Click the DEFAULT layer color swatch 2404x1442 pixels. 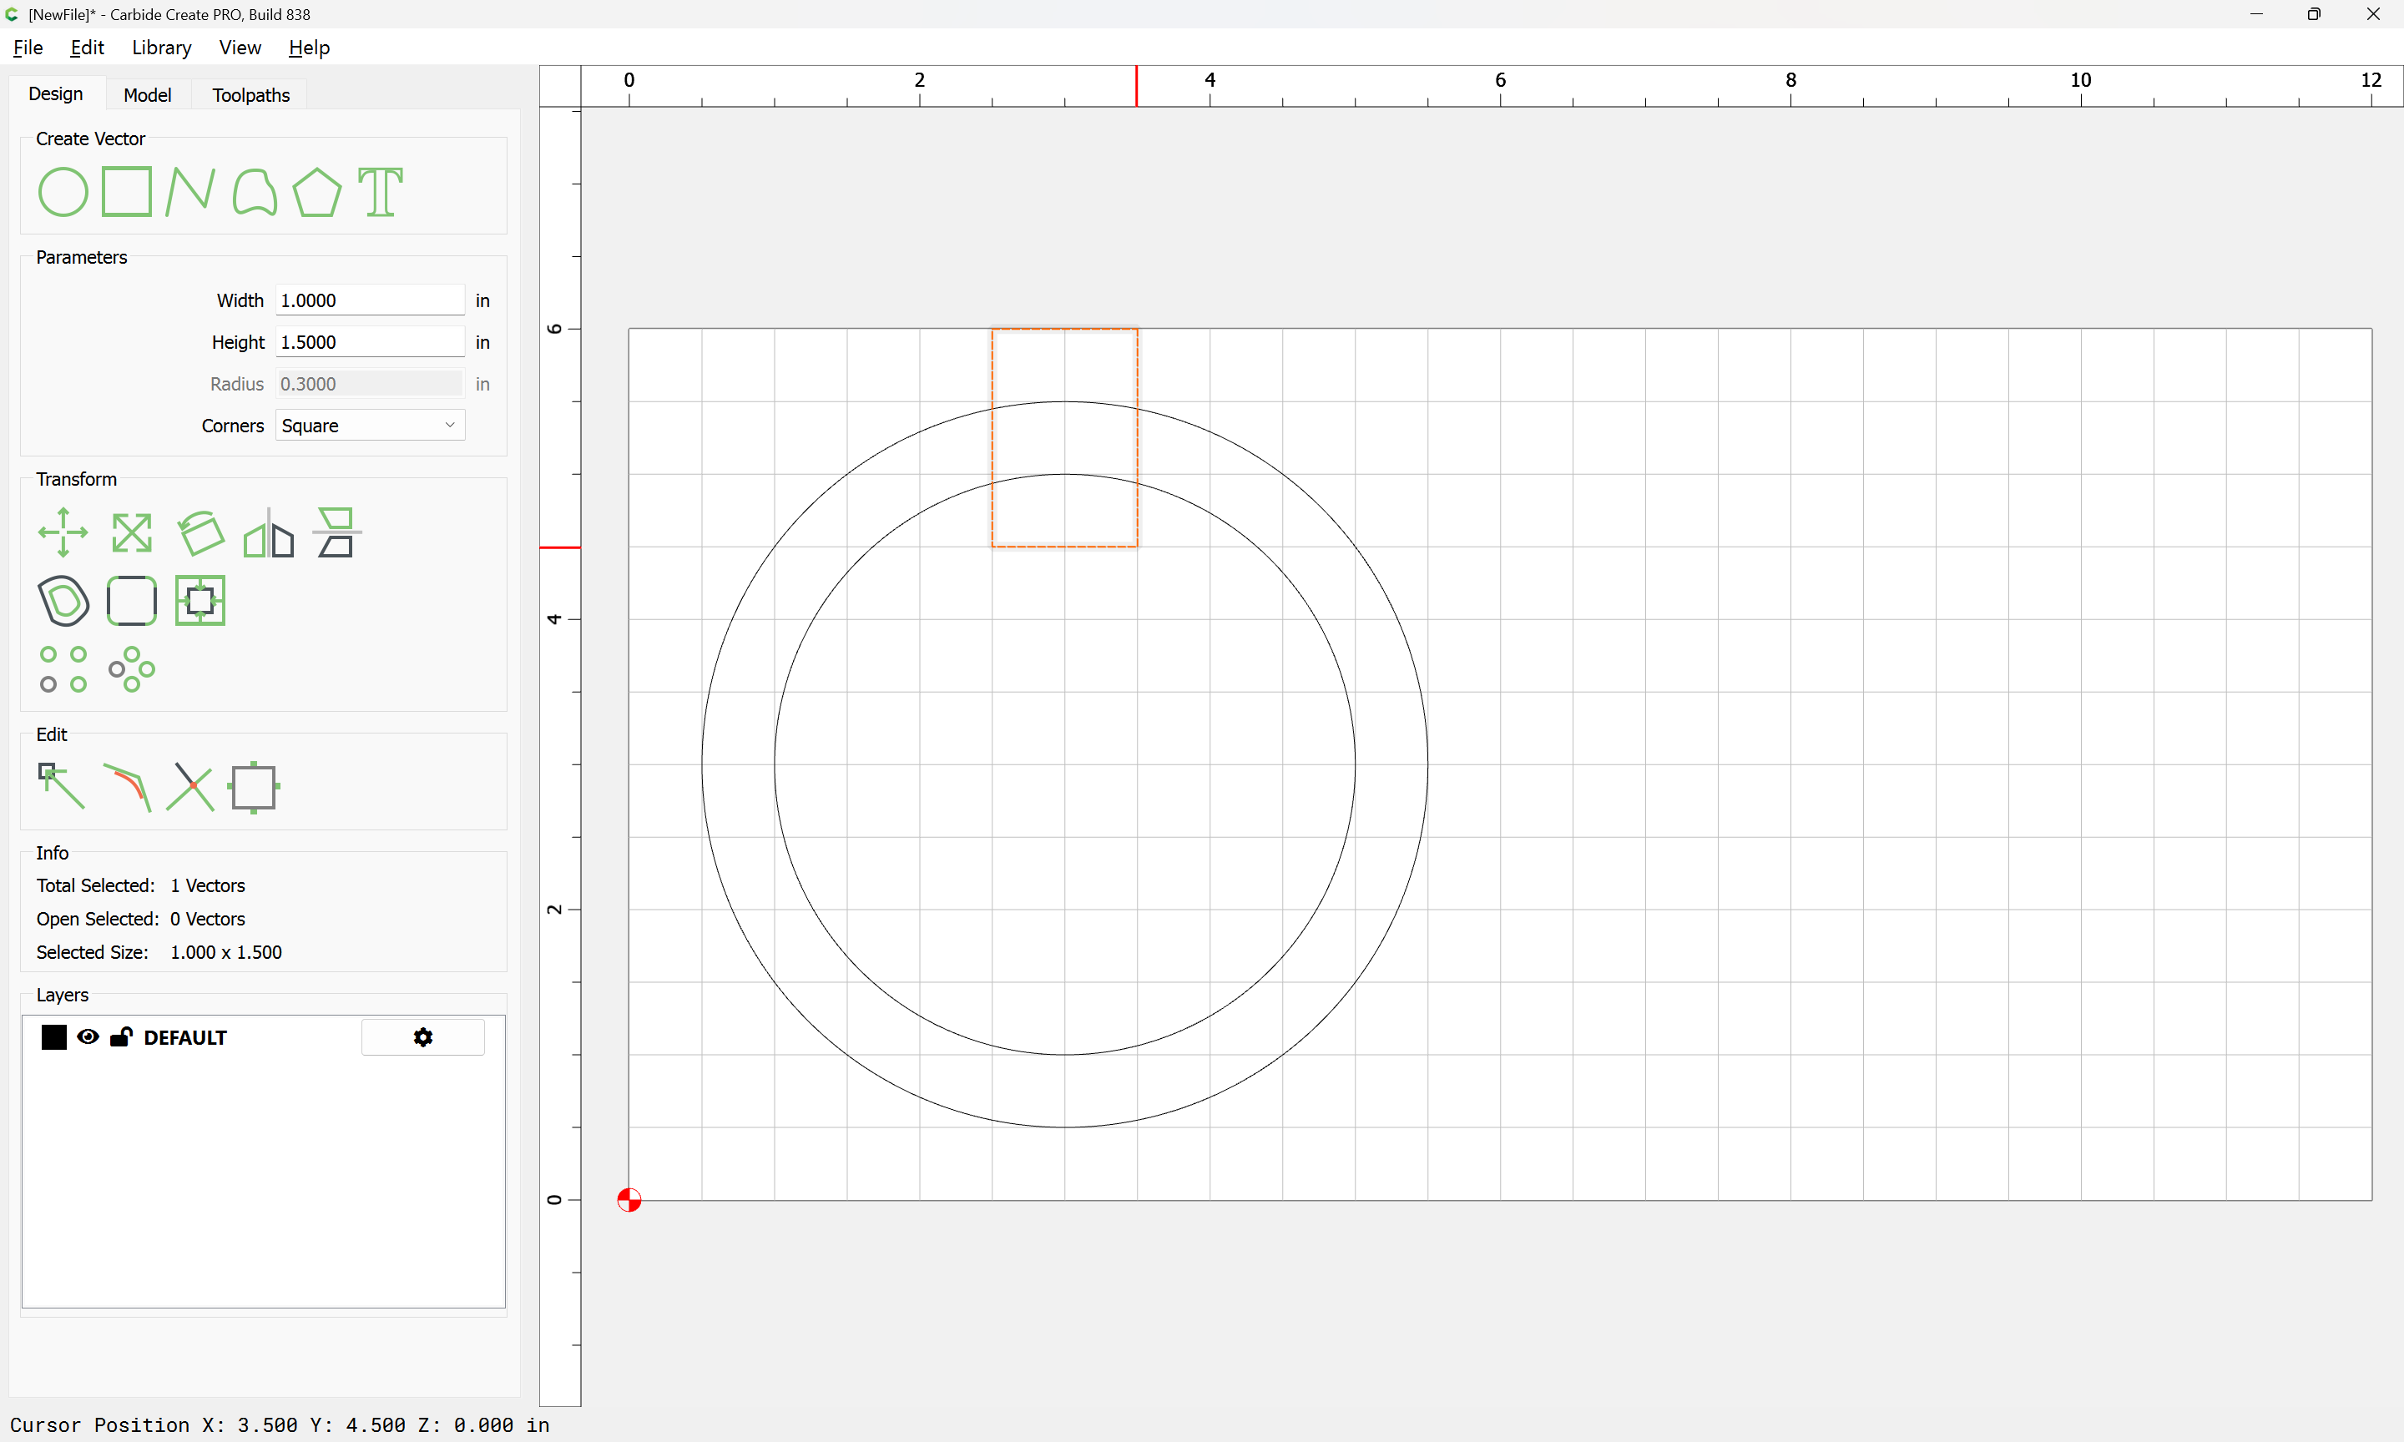point(53,1036)
